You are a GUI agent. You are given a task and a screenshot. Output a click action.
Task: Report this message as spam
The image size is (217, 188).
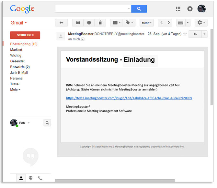click(x=89, y=23)
